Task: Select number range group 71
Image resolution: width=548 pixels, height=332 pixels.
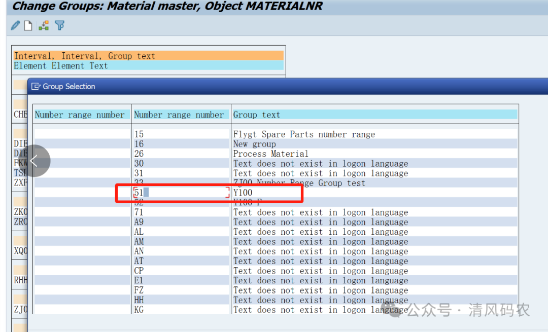Action: click(139, 212)
